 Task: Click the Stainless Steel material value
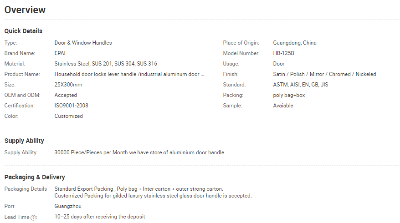click(106, 64)
